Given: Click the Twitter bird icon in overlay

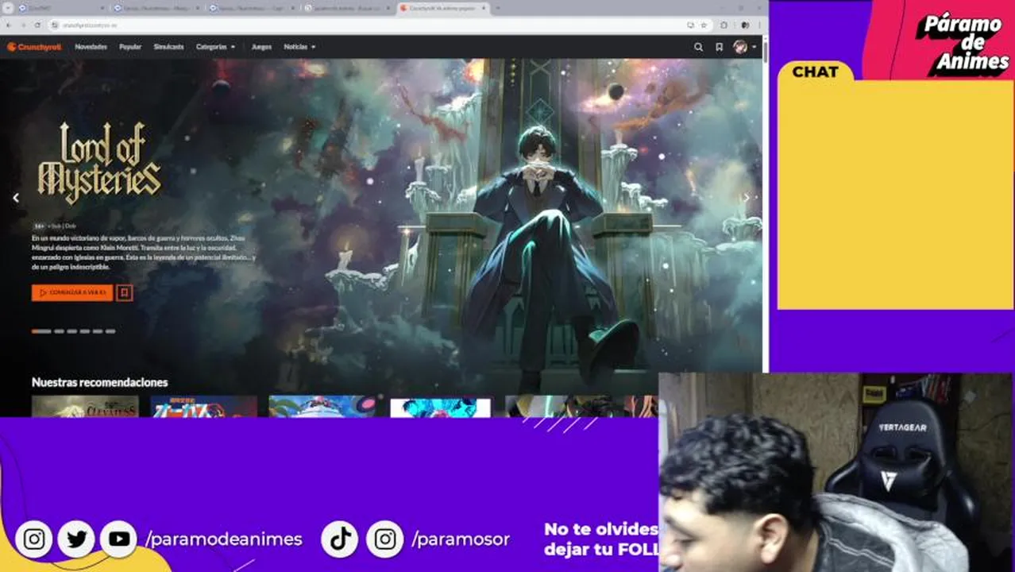Looking at the screenshot, I should [x=76, y=539].
